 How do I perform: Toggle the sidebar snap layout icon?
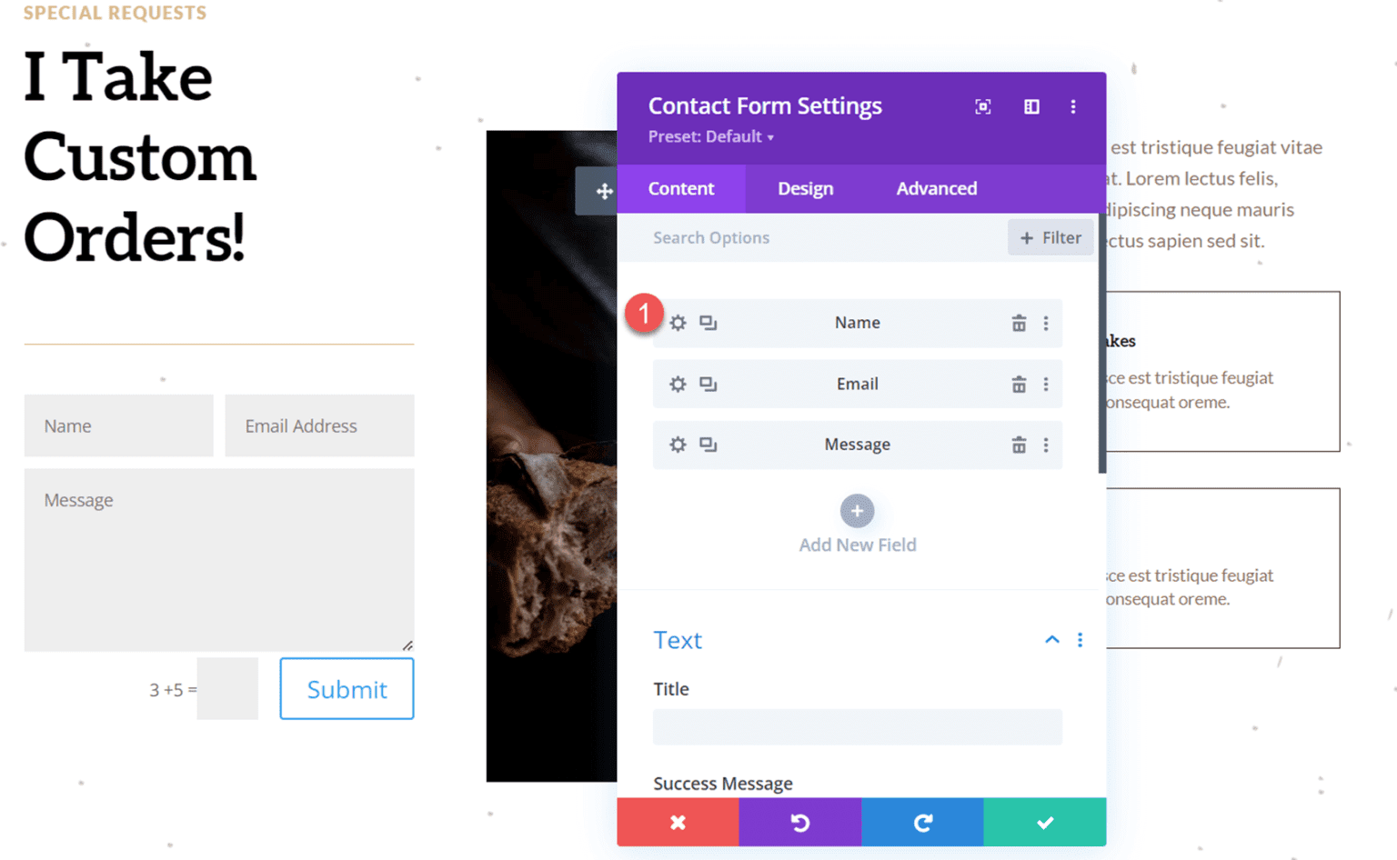(x=1031, y=107)
